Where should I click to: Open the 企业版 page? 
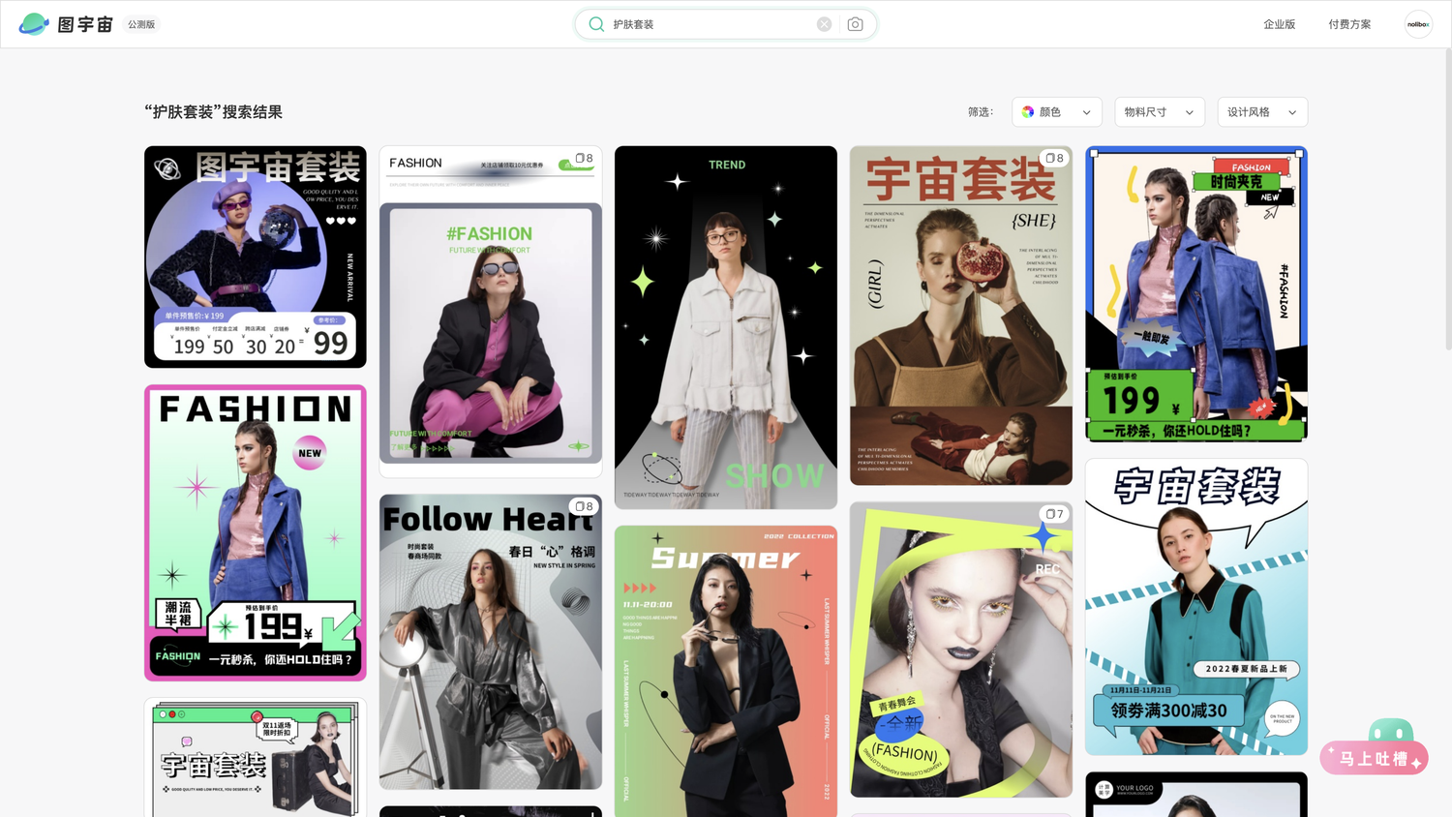[1279, 24]
